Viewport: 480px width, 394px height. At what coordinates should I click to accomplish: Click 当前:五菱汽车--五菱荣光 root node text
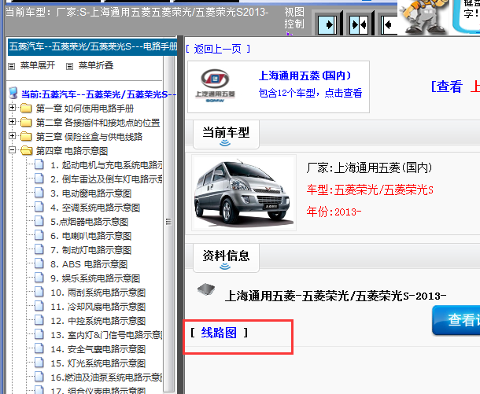coord(99,94)
